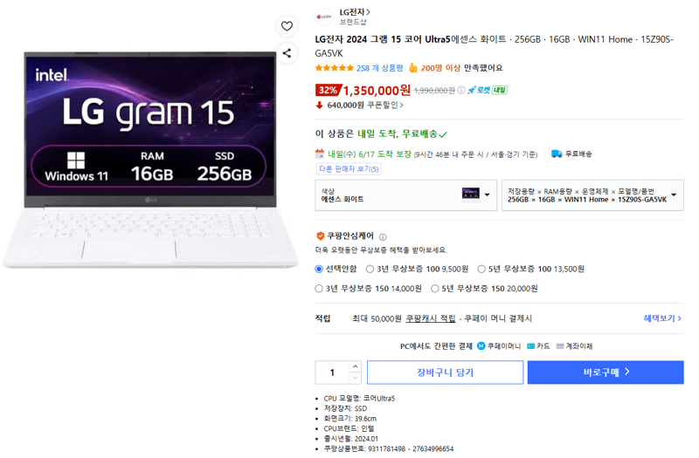This screenshot has width=699, height=458.
Task: Click the 출시년월: 2024.01 line
Action: (351, 439)
